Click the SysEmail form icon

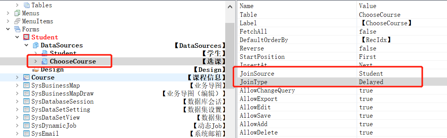point(26,133)
